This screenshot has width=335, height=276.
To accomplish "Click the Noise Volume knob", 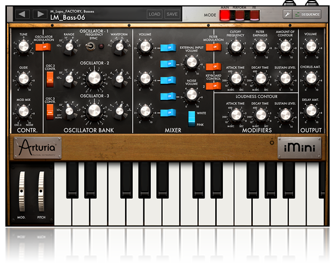I will (192, 95).
